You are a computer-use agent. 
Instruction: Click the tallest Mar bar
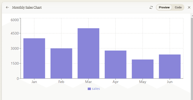point(88,53)
